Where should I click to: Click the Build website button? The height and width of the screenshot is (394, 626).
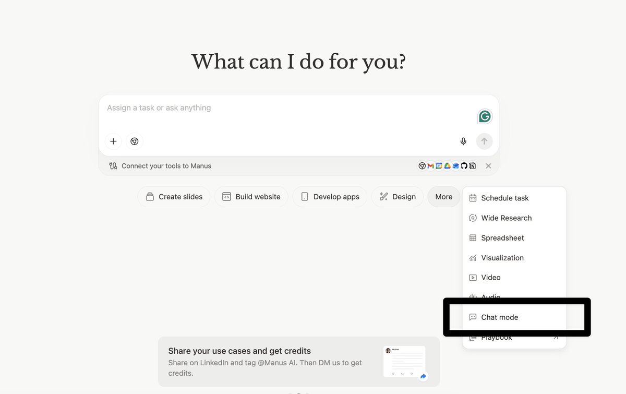[251, 197]
